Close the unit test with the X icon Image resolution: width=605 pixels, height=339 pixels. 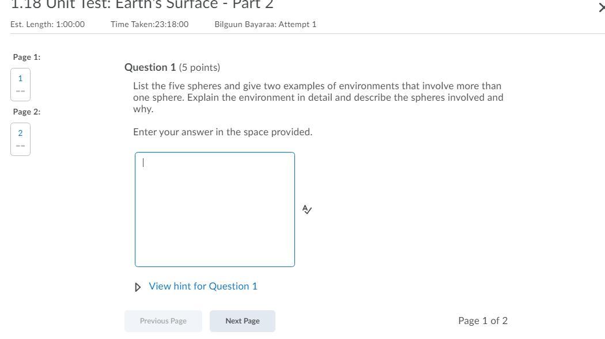coord(601,7)
